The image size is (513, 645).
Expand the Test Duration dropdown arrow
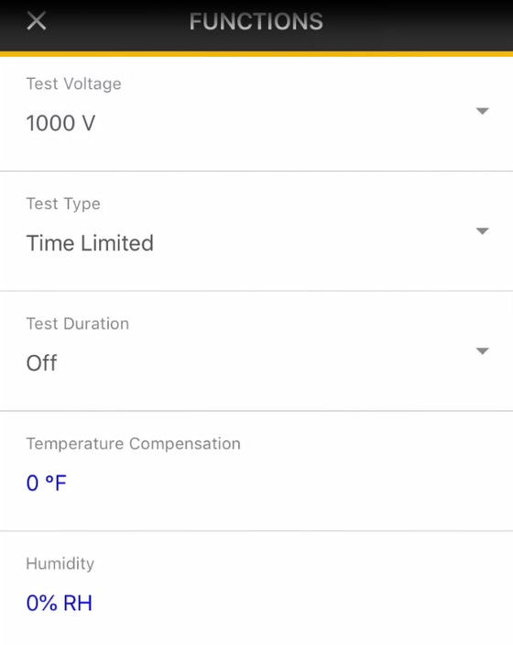point(482,351)
